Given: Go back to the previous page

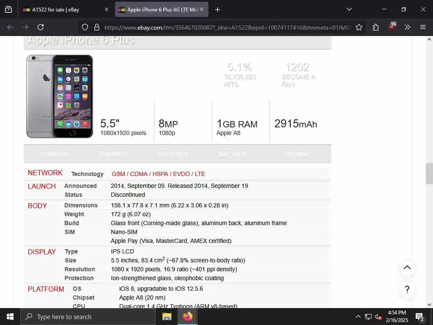Looking at the screenshot, I should [x=10, y=27].
